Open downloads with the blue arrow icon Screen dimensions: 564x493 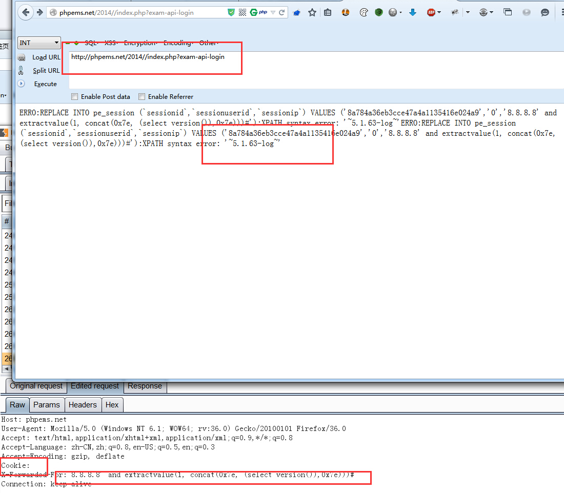coord(413,13)
